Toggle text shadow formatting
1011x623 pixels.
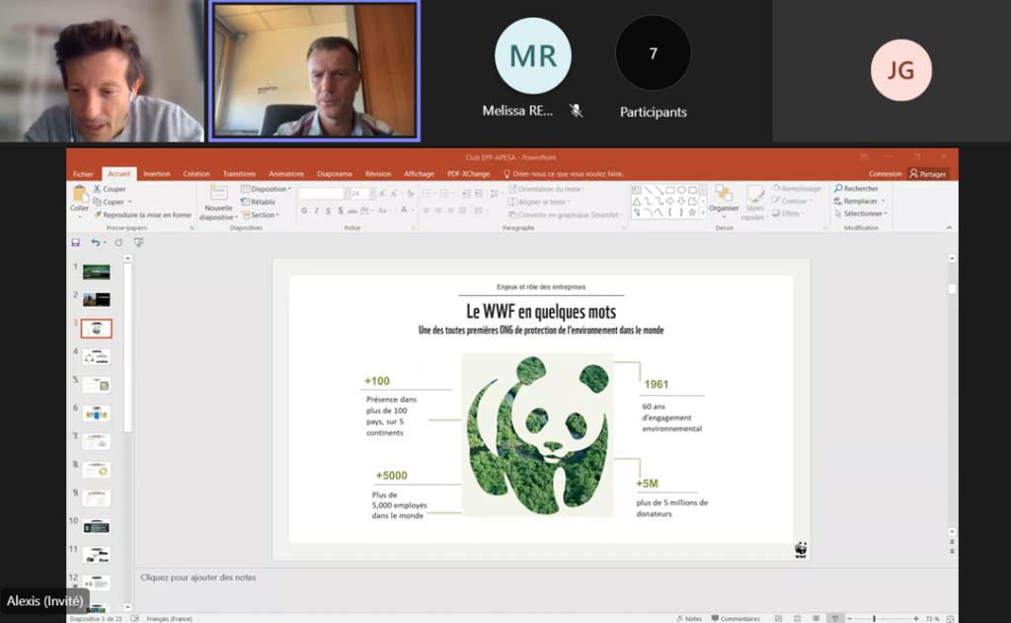341,211
